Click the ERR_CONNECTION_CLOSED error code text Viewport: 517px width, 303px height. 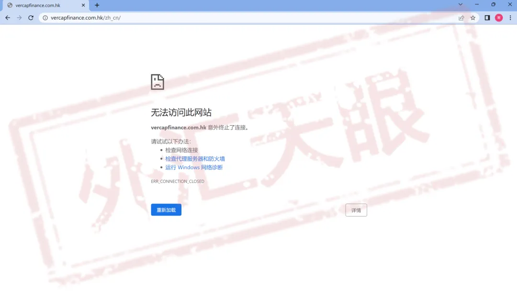point(178,182)
